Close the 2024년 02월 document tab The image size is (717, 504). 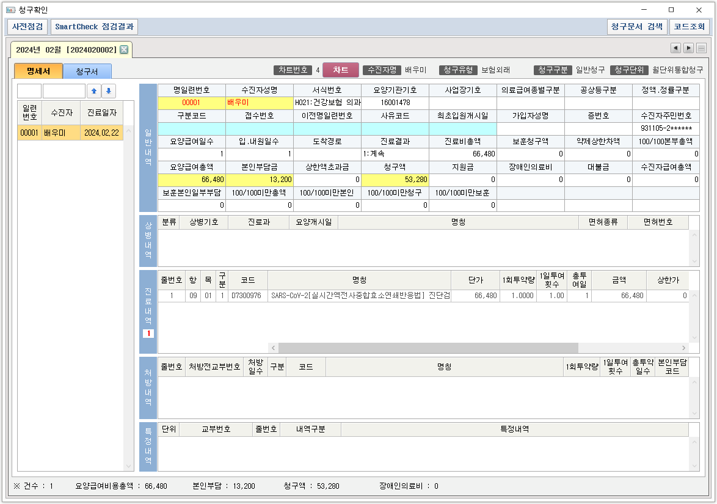[x=124, y=49]
